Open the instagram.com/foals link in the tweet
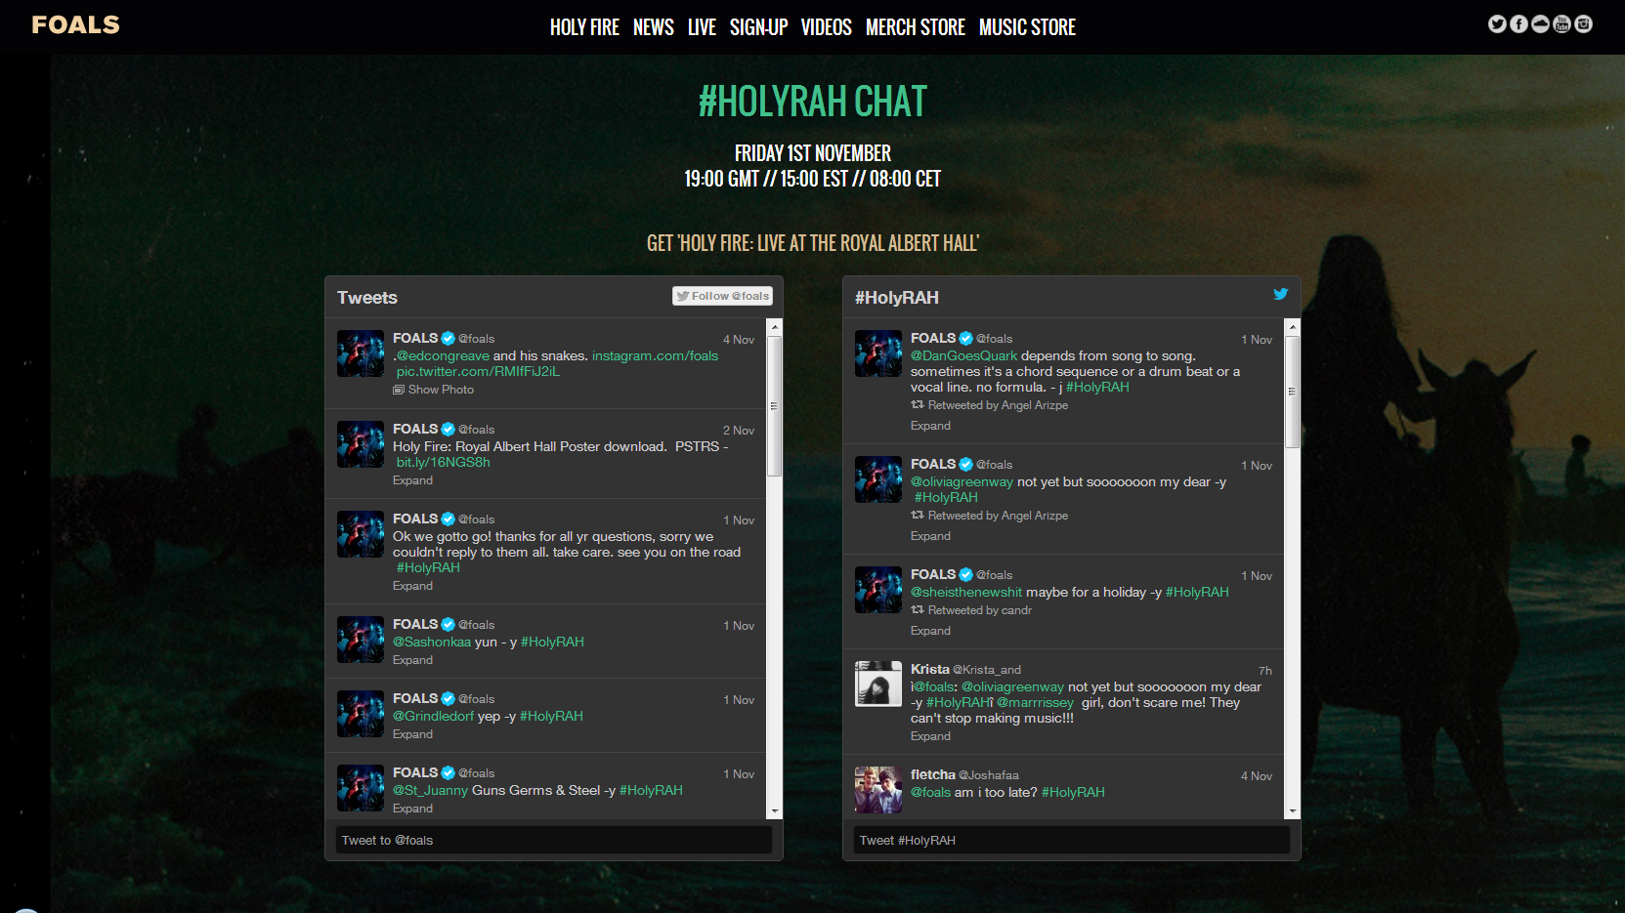This screenshot has width=1625, height=913. tap(655, 355)
